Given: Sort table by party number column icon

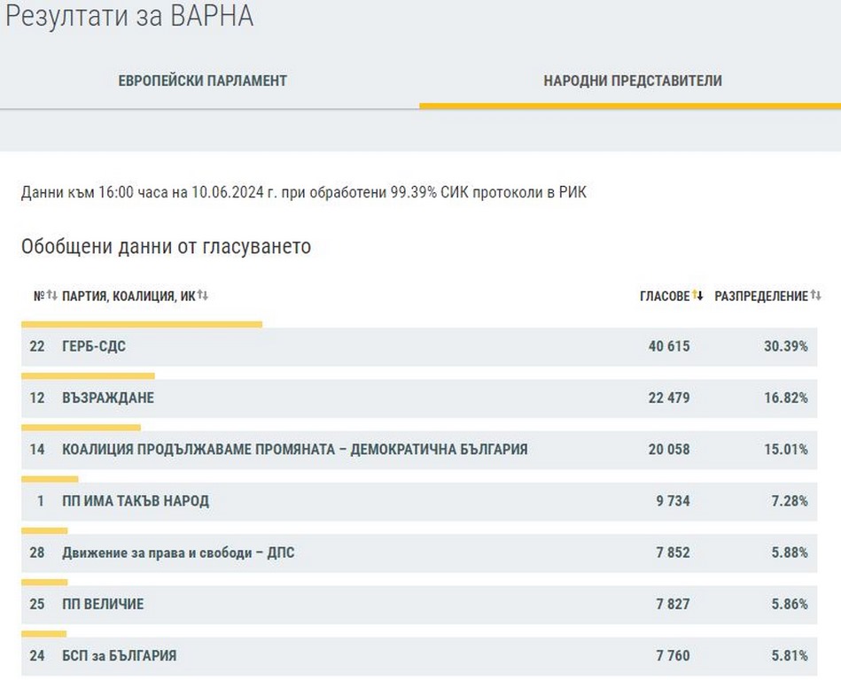Looking at the screenshot, I should 51,296.
